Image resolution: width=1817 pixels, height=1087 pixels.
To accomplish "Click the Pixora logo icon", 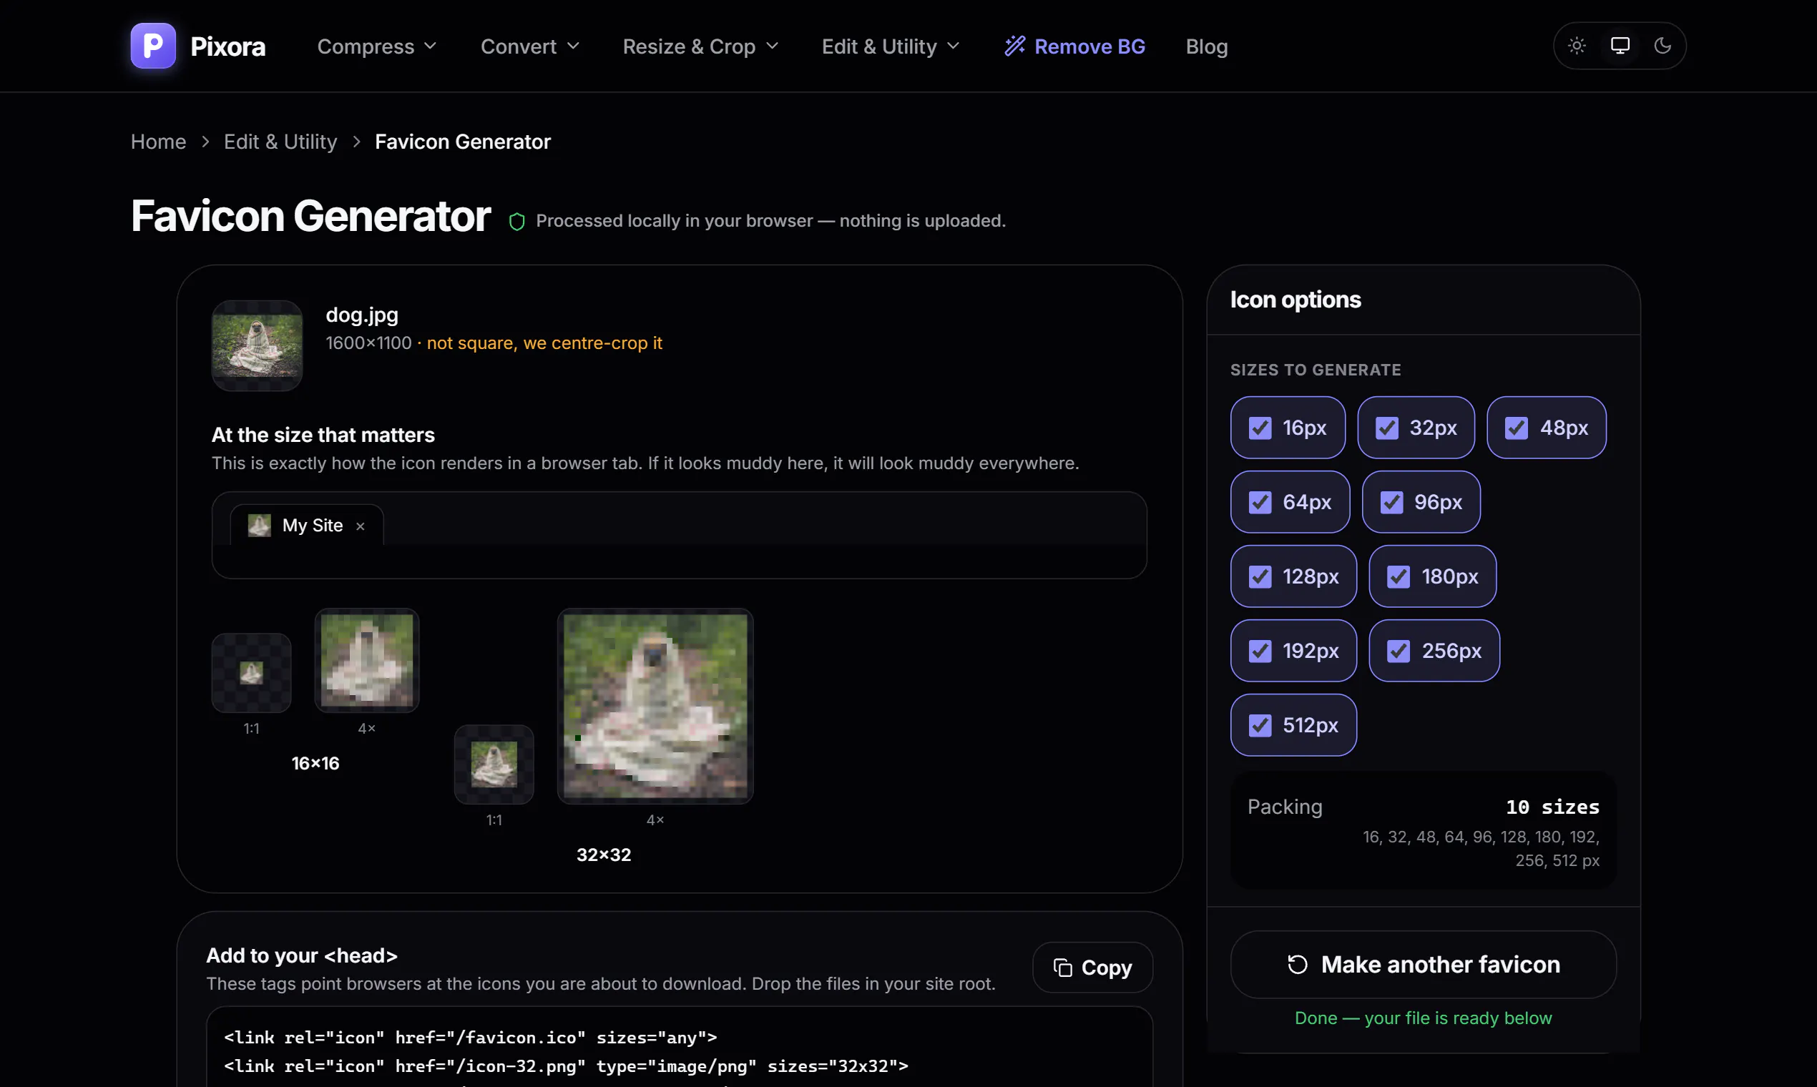I will pyautogui.click(x=153, y=46).
